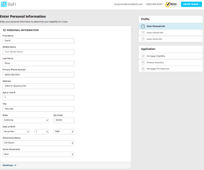Open the Home Ownership dropdown showing Rent
Image resolution: width=204 pixels, height=170 pixels.
[x=39, y=154]
